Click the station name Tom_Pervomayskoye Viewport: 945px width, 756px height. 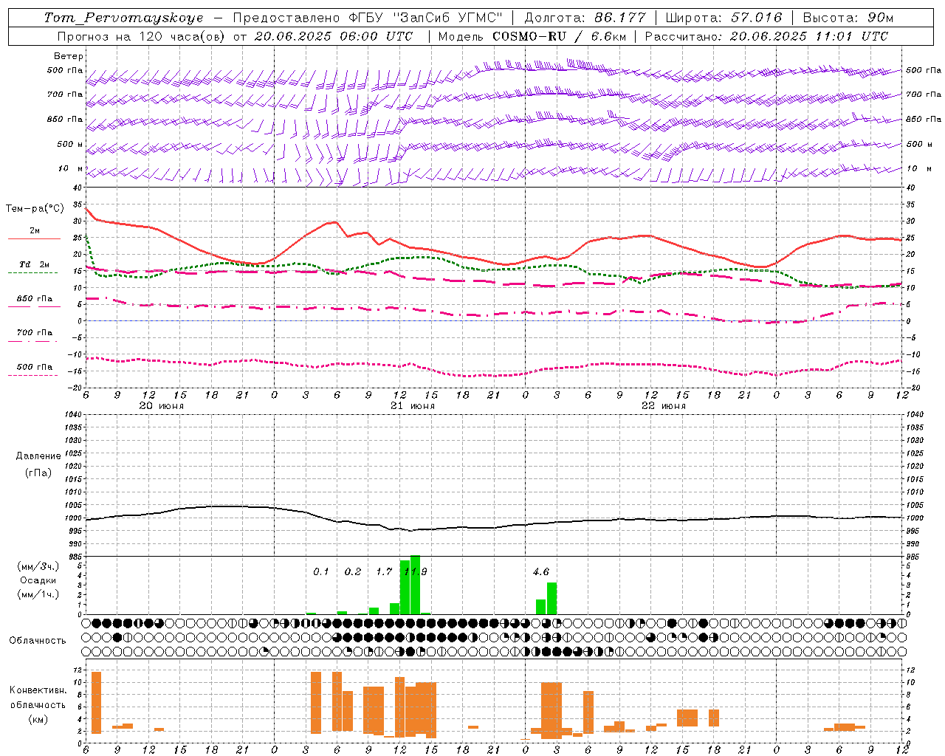pyautogui.click(x=124, y=18)
